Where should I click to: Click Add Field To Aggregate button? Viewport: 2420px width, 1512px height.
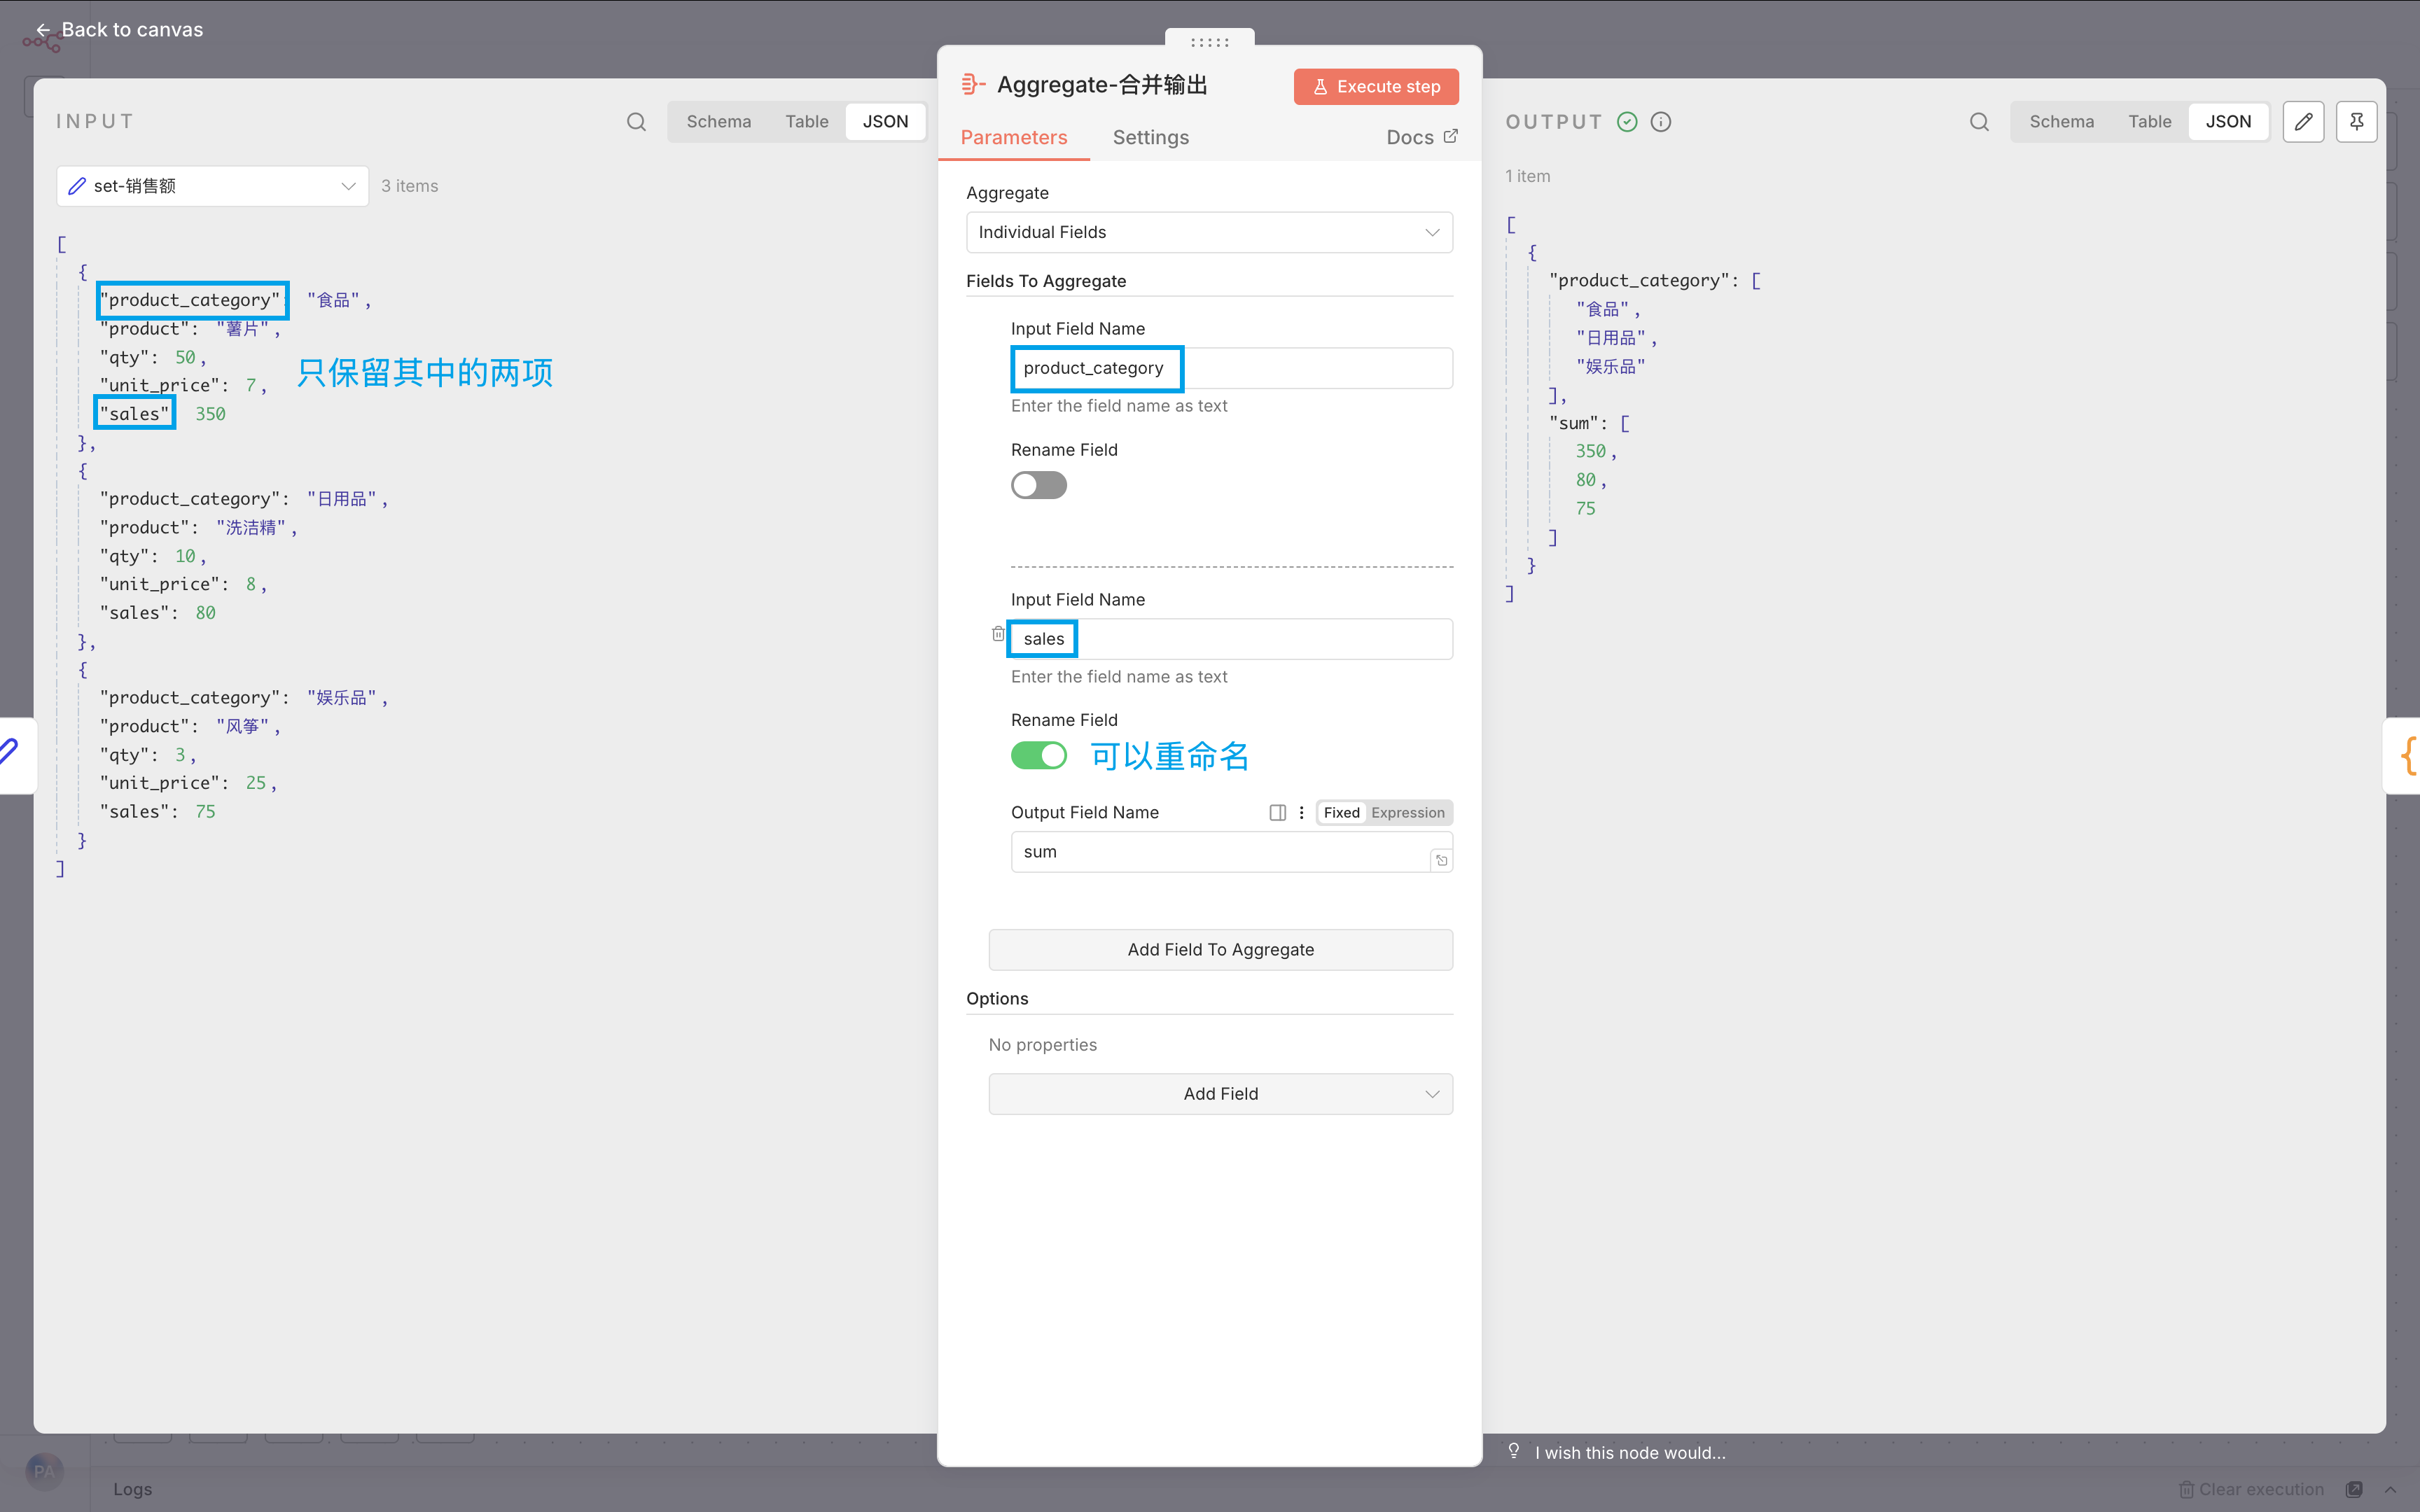tap(1220, 950)
